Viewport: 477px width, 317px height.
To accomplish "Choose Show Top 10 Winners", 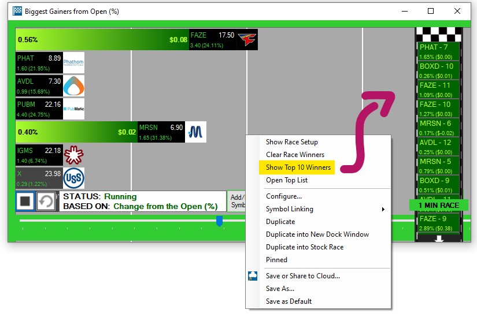I will pos(298,167).
